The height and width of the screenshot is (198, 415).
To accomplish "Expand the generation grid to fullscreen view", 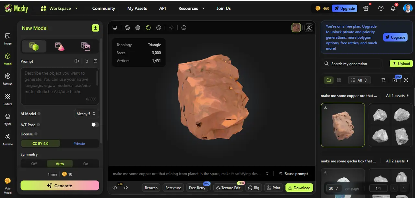I will [x=406, y=80].
